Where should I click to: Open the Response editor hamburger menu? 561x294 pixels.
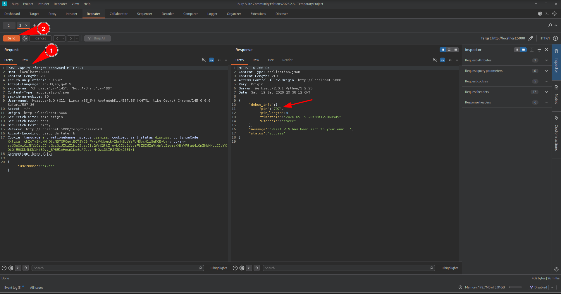(x=457, y=60)
